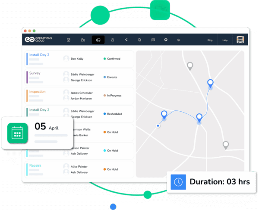Image resolution: width=259 pixels, height=210 pixels.
Task: Open the settings gear icon
Action: [x=165, y=40]
